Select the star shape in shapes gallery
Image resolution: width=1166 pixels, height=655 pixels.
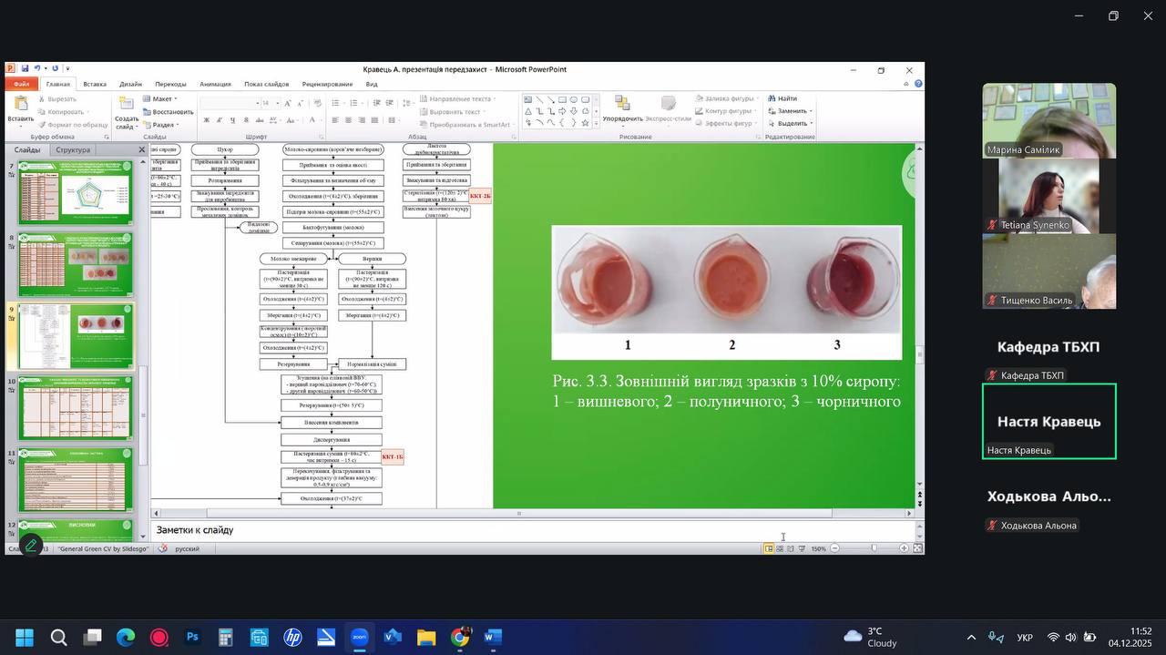tap(585, 122)
